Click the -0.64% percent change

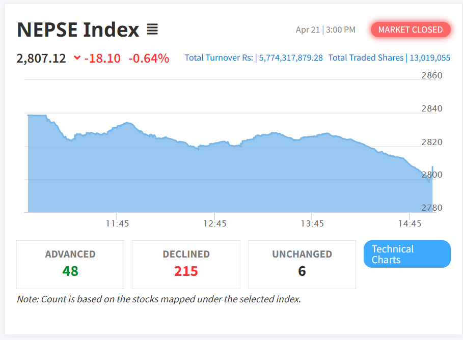click(149, 58)
